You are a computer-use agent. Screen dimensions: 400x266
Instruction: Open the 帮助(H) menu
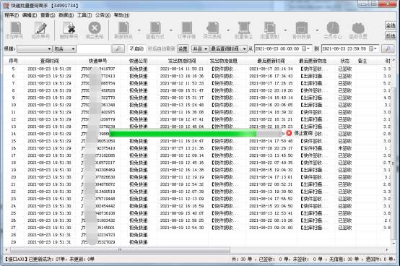tap(121, 15)
